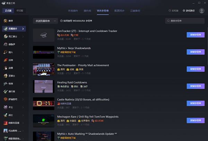Select the 恶魔猎手 class icon in sidebar
208x141 pixels.
pyautogui.click(x=5, y=29)
